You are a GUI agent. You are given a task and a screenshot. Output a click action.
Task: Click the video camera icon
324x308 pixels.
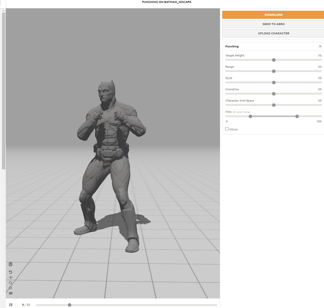tap(11, 293)
